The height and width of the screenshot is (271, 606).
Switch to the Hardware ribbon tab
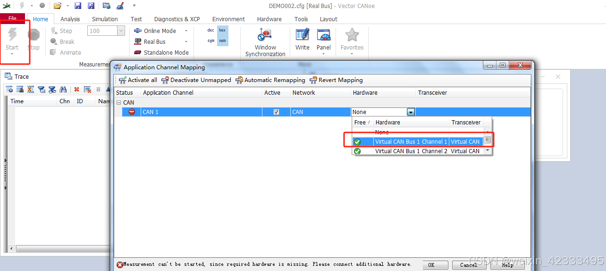click(269, 19)
